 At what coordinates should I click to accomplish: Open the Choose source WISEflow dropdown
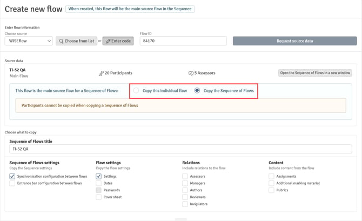[x=29, y=41]
